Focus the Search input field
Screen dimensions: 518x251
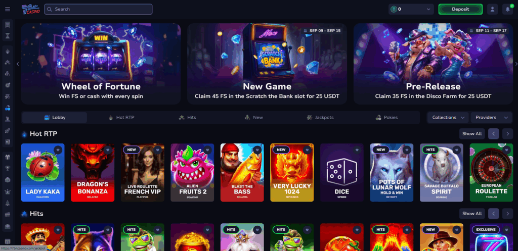coord(98,9)
